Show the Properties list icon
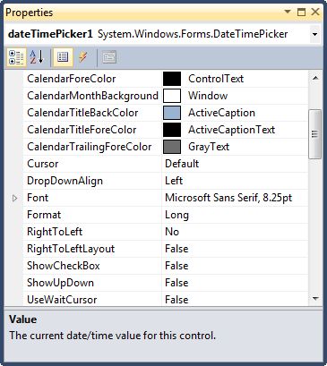This screenshot has height=366, width=327. 63,57
